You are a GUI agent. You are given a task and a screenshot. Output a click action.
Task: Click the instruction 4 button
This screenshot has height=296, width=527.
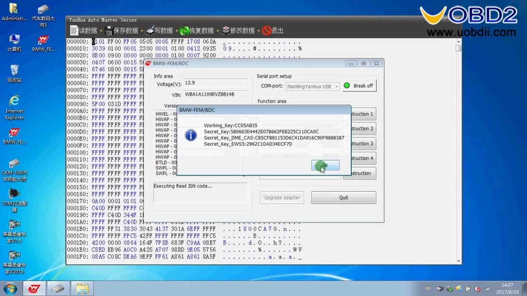[x=363, y=158]
